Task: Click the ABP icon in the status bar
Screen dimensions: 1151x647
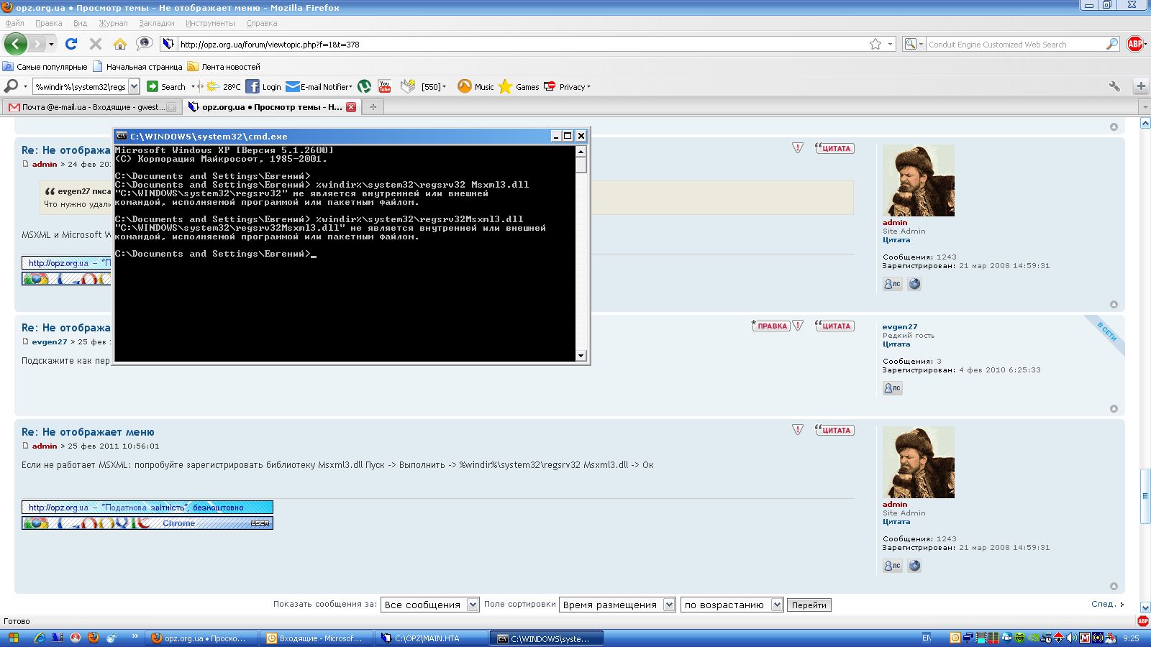Action: [x=1142, y=621]
